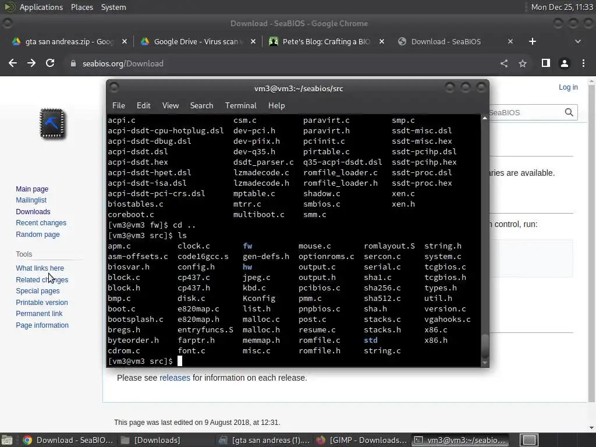
Task: Follow the releases link
Action: coord(175,378)
